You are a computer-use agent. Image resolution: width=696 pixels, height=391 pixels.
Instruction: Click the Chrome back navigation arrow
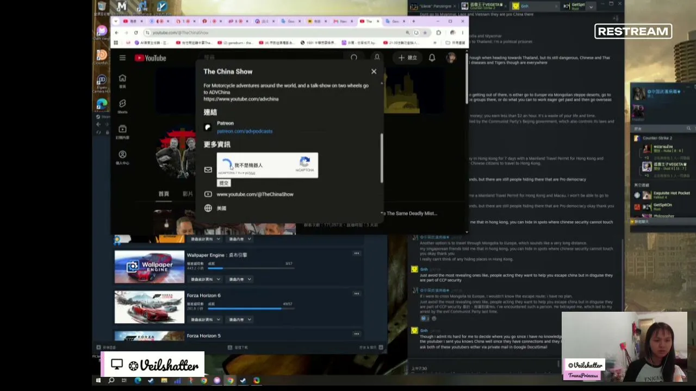[116, 33]
